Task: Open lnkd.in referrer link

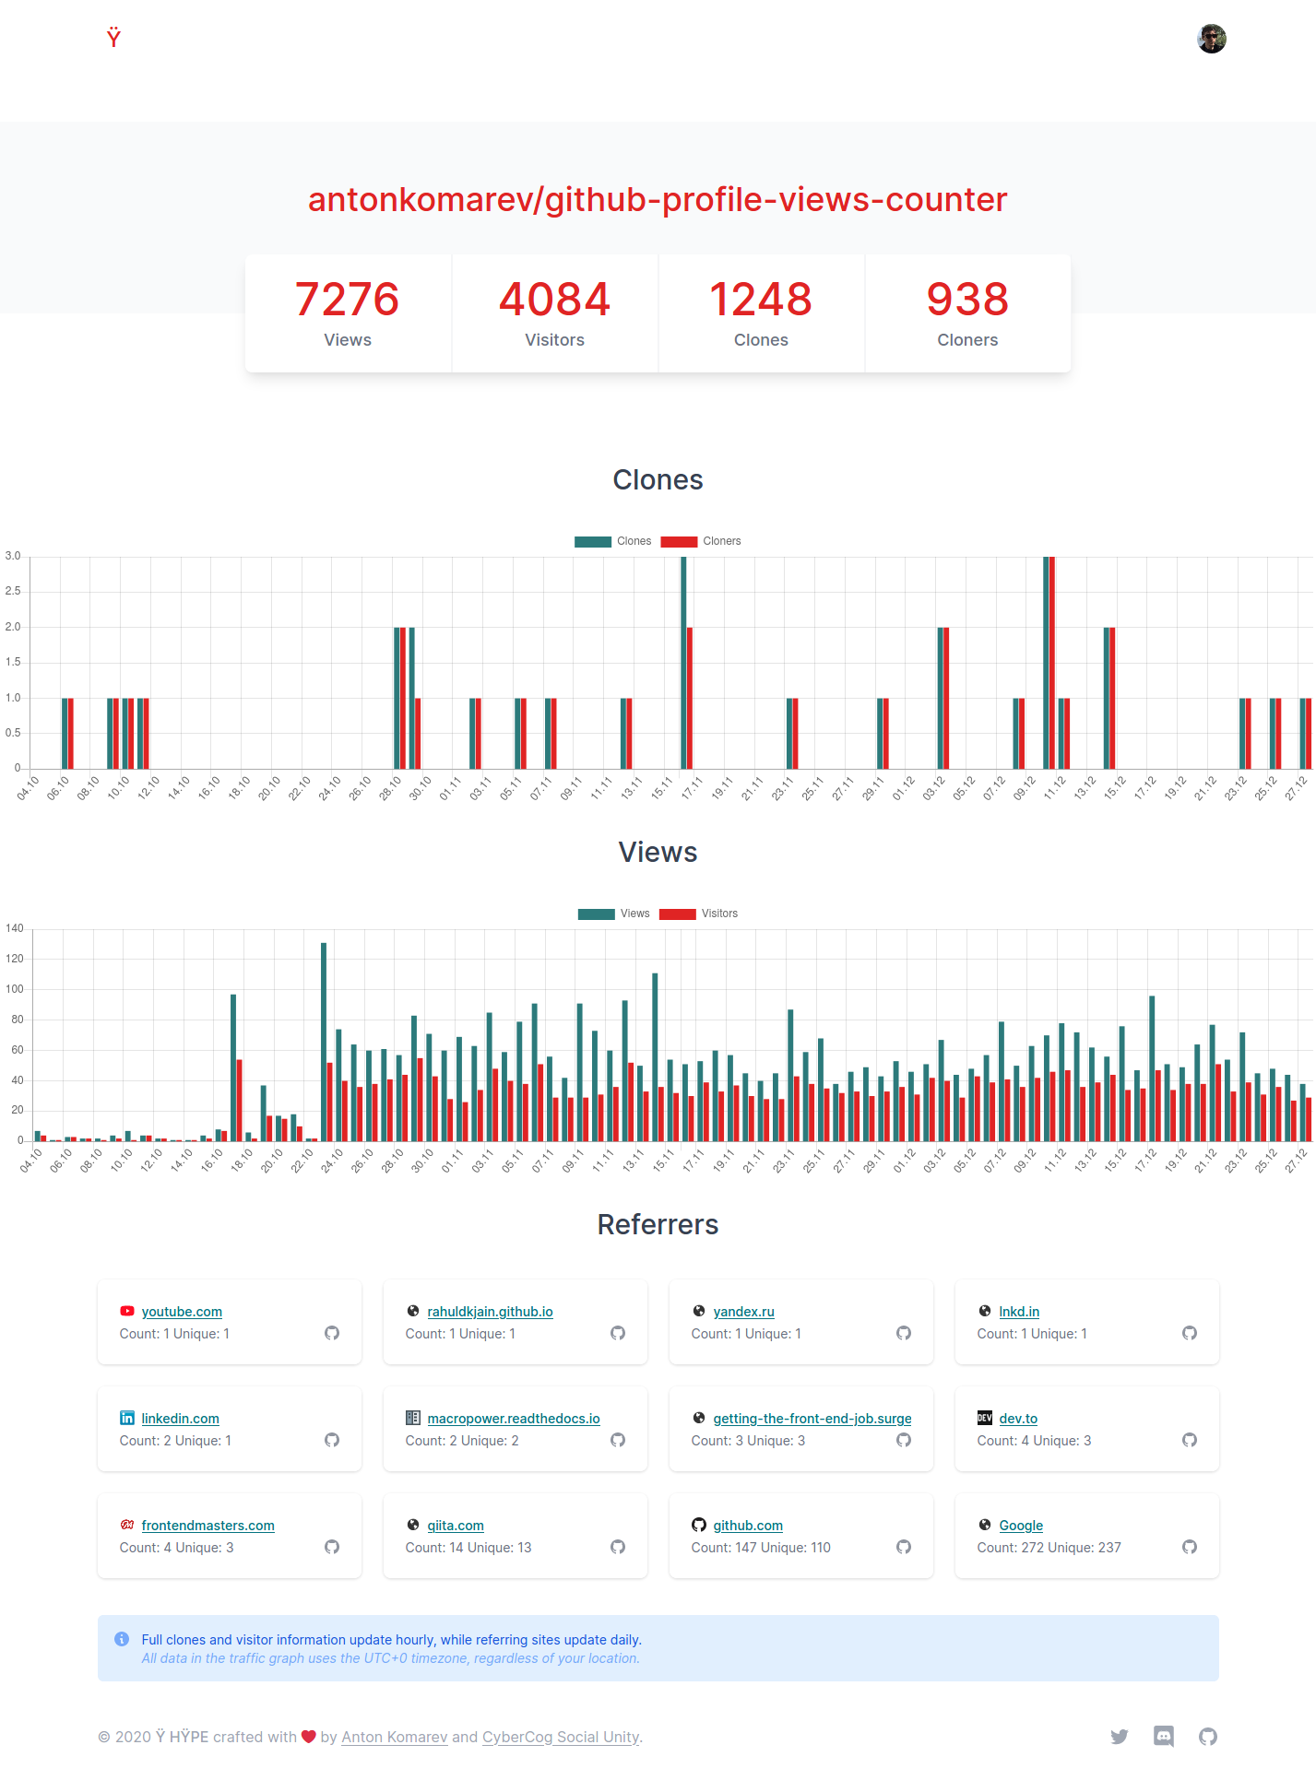Action: (x=1019, y=1312)
